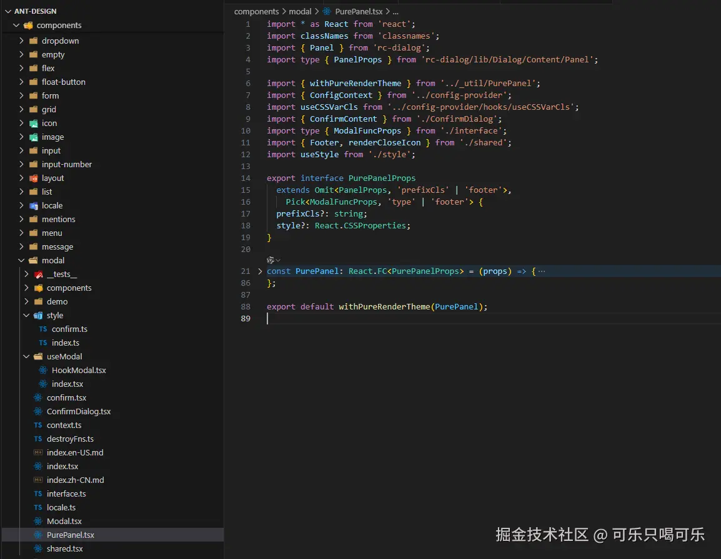Viewport: 721px width, 559px height.
Task: Click the TS icon beside context.ts
Action: pyautogui.click(x=38, y=425)
